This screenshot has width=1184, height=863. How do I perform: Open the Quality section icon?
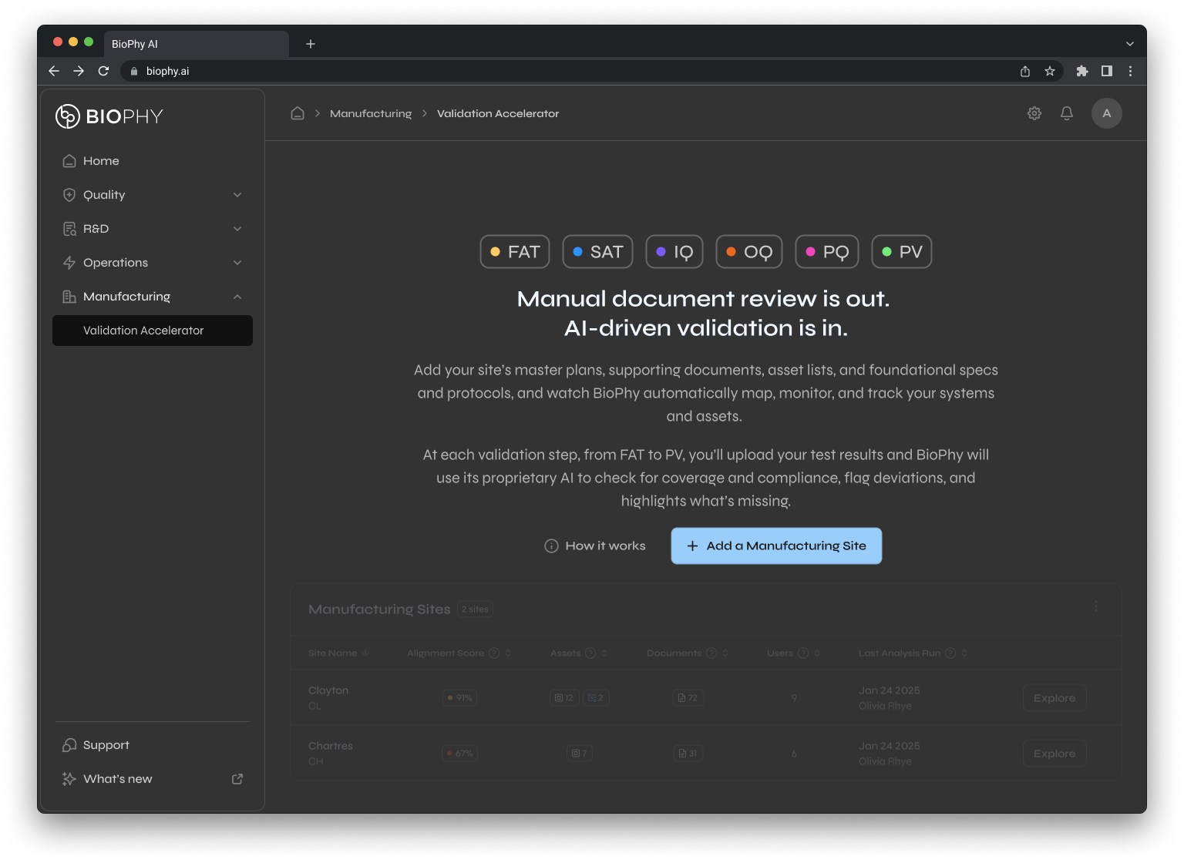click(69, 194)
